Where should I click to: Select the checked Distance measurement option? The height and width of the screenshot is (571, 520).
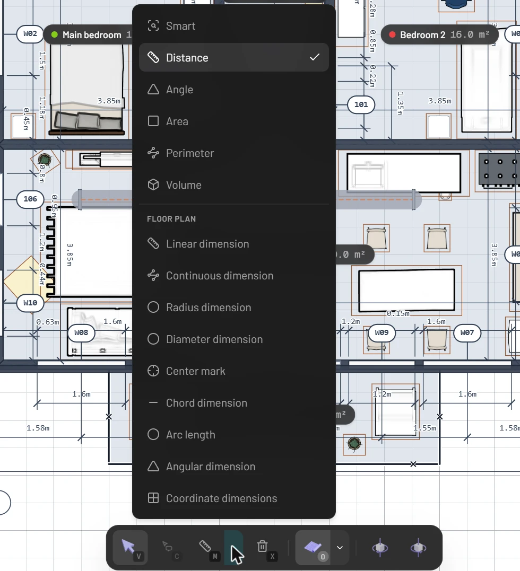[233, 58]
